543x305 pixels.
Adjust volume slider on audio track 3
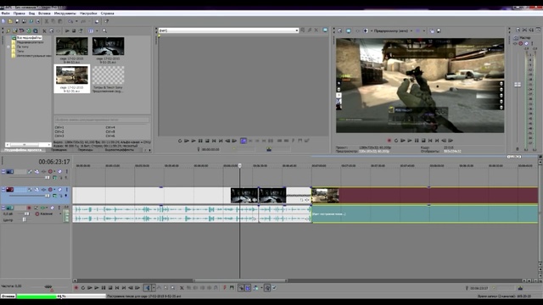coord(26,213)
